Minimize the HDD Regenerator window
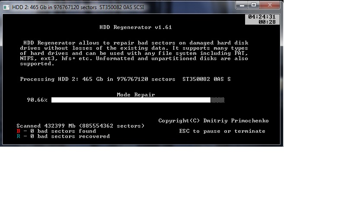 pos(242,5)
